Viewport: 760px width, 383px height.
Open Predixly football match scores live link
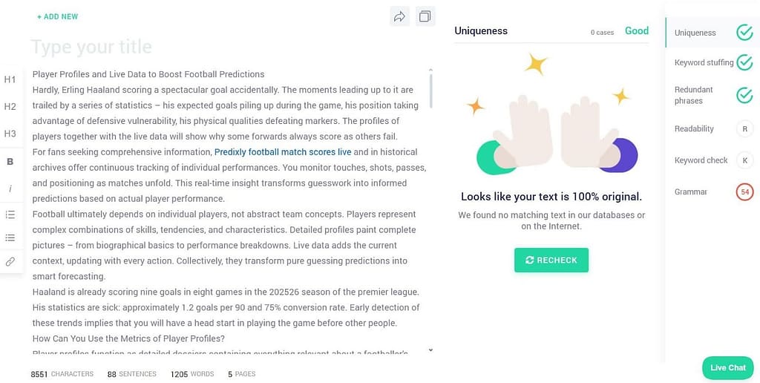tap(283, 152)
